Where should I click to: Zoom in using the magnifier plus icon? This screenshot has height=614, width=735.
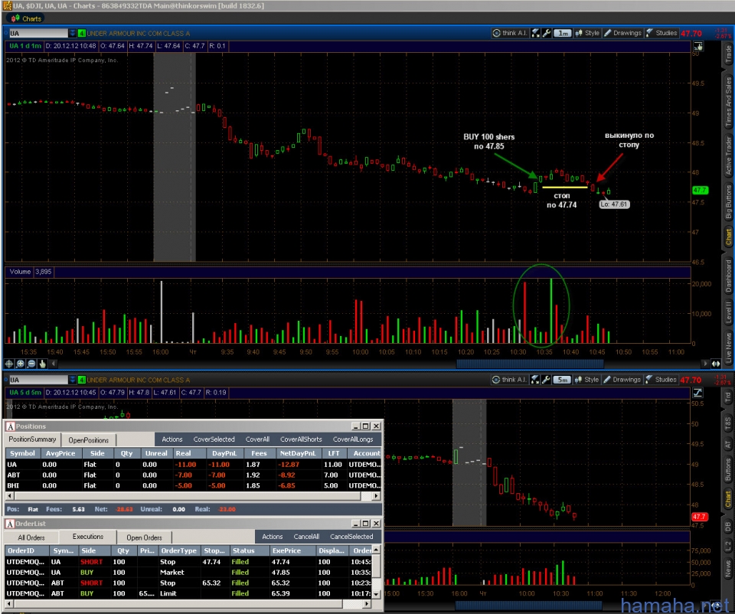point(21,364)
